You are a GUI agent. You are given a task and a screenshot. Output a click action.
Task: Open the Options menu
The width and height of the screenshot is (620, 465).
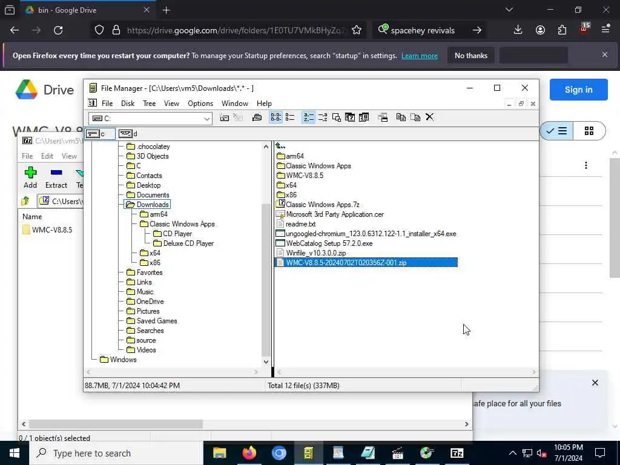[x=200, y=104]
